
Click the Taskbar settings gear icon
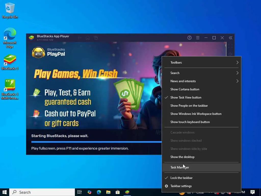(x=166, y=186)
